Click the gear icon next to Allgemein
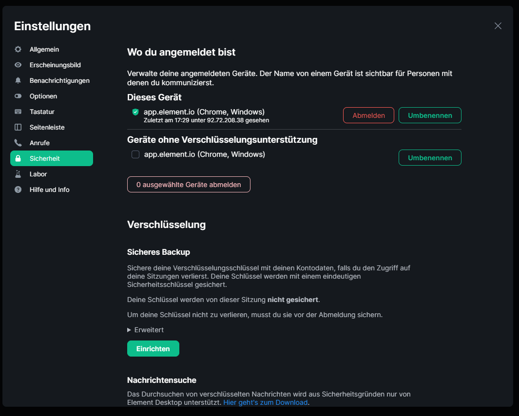519x416 pixels. 18,49
